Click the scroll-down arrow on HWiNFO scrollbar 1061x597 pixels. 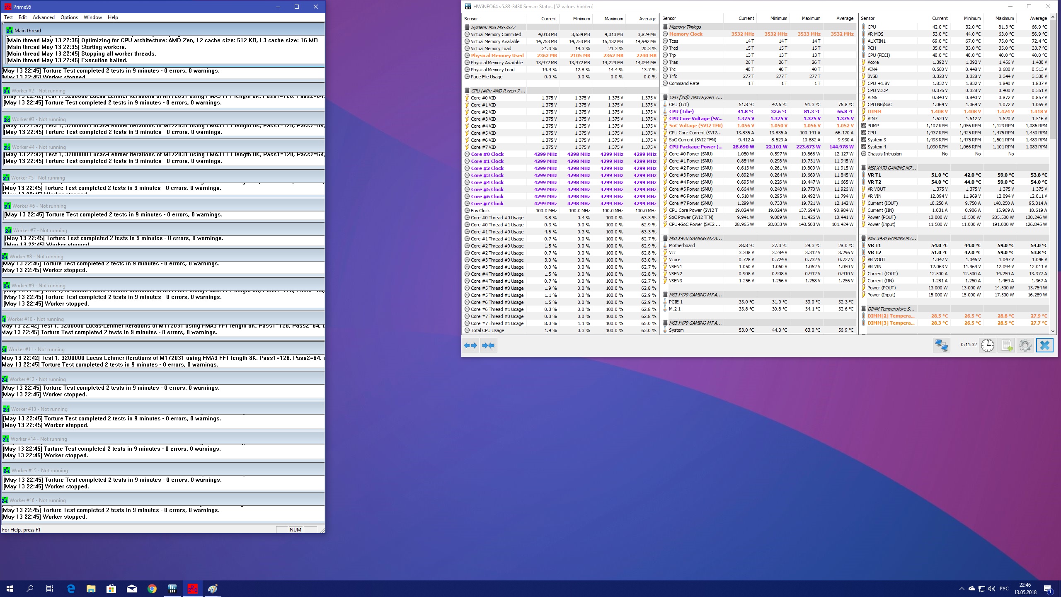1053,331
